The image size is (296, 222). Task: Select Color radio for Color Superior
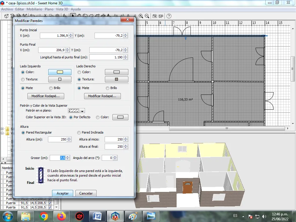pos(98,117)
